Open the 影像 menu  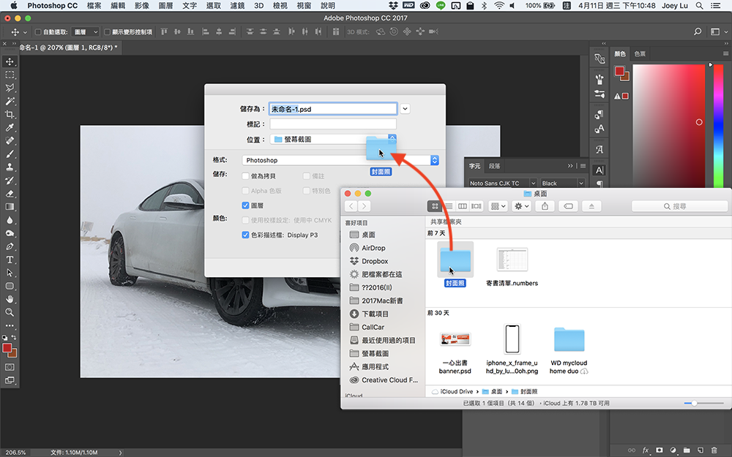click(x=141, y=6)
